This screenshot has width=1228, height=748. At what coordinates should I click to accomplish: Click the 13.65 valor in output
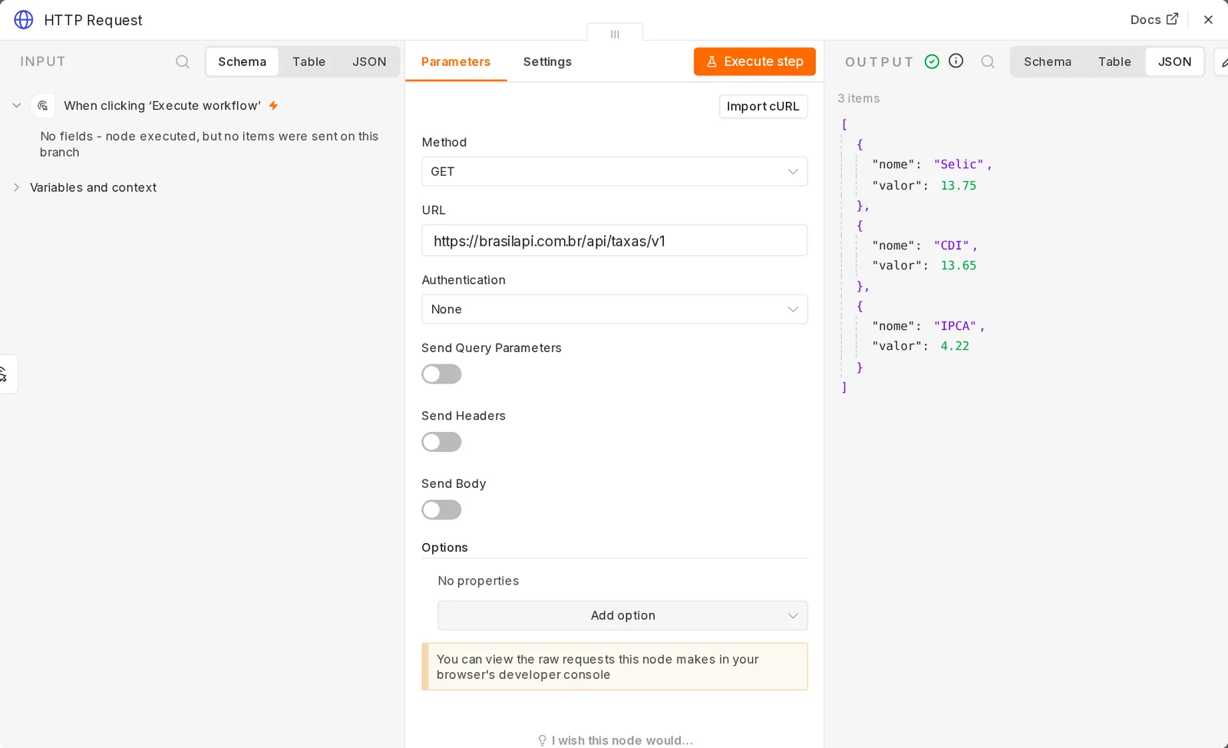tap(959, 265)
